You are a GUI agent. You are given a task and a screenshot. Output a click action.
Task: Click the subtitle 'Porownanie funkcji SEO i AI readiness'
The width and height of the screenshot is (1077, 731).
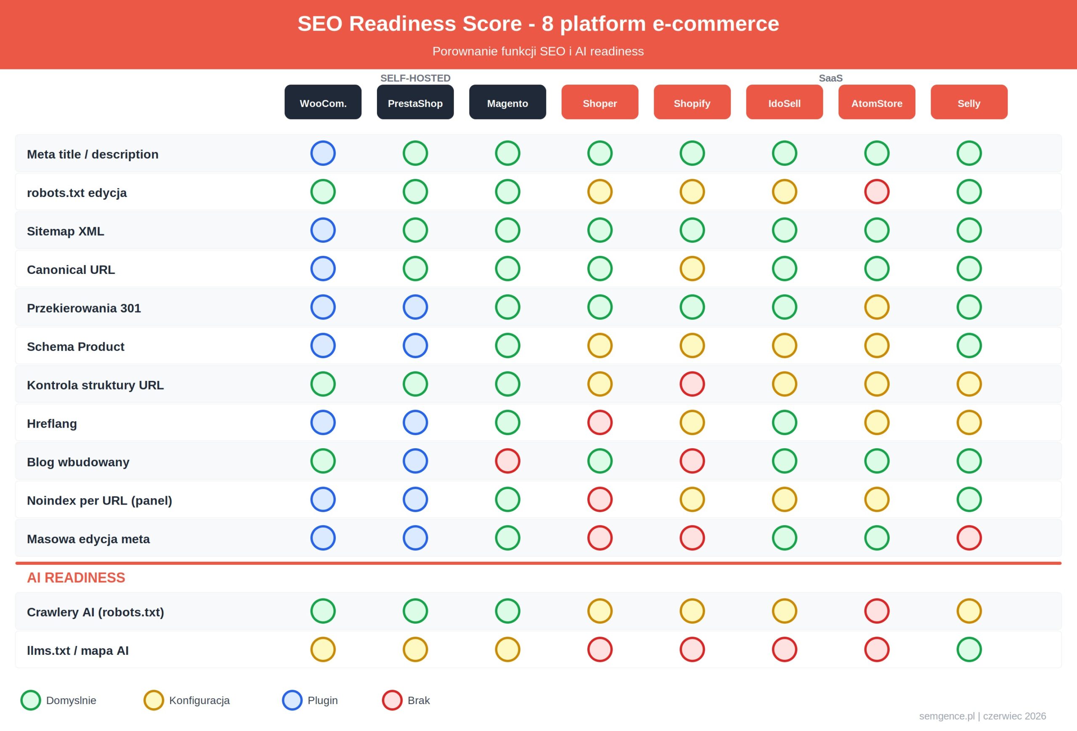[538, 51]
